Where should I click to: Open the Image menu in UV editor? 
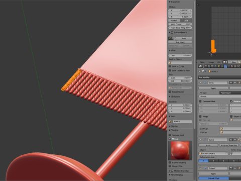click(x=211, y=62)
